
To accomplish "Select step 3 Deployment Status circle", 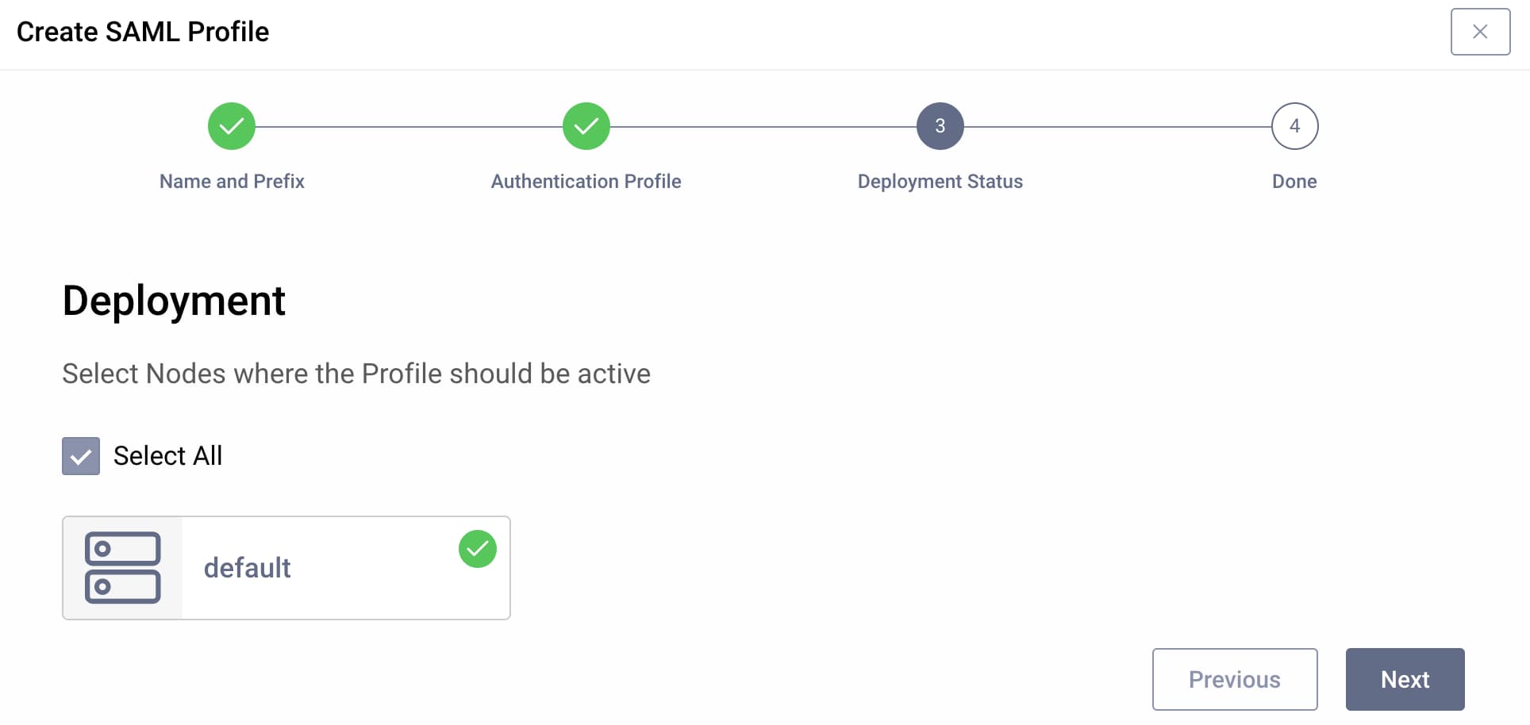I will coord(940,125).
